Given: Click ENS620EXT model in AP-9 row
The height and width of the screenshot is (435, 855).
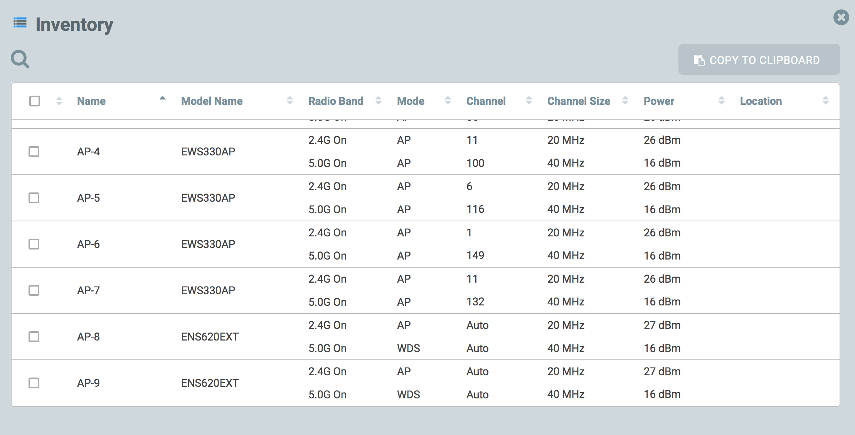Looking at the screenshot, I should [x=210, y=383].
